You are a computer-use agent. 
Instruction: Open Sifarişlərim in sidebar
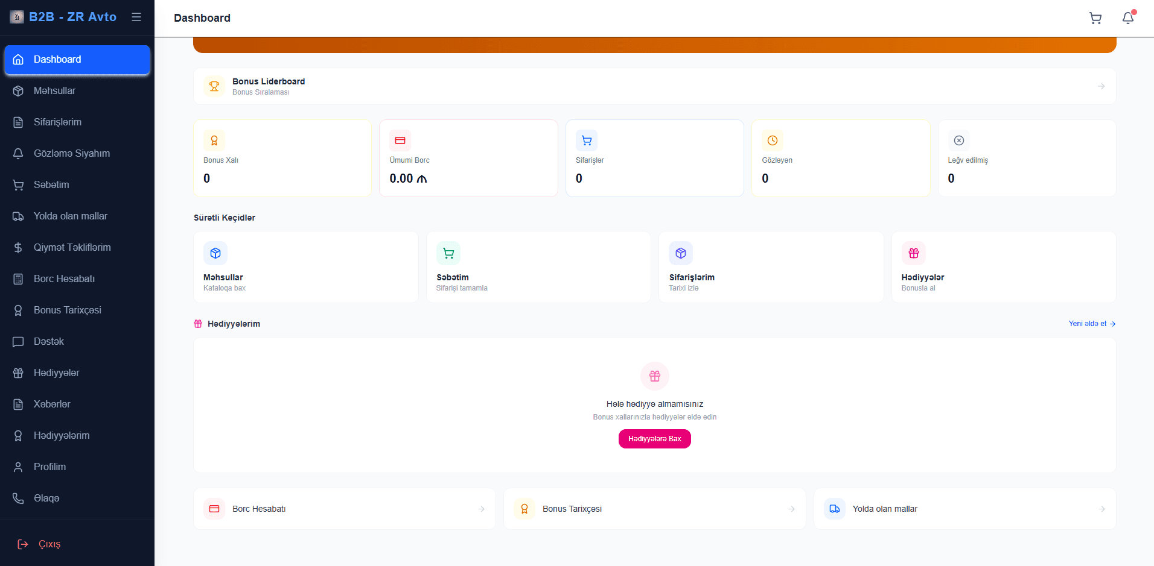(77, 122)
